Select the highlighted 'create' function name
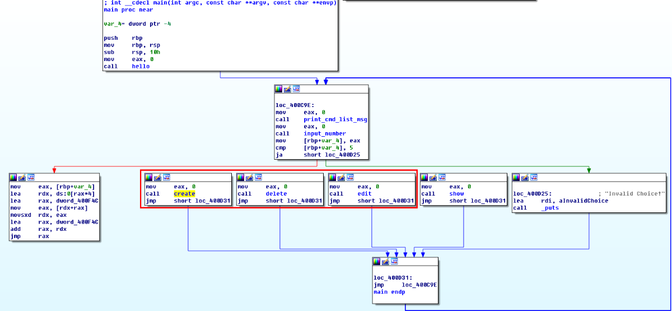Viewport: 672px width, 311px height. (x=184, y=193)
